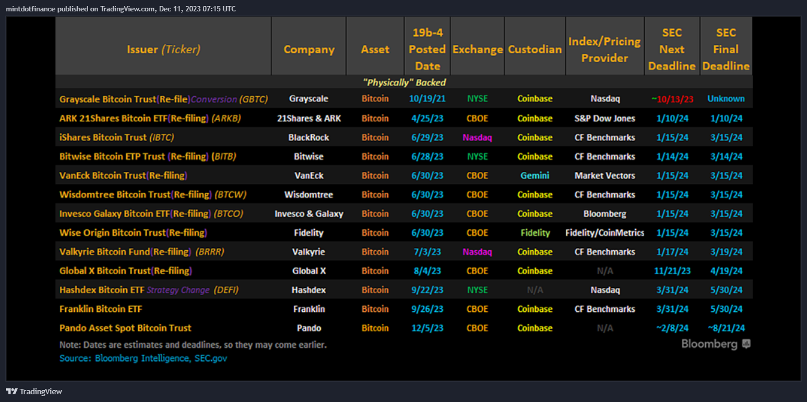Click the 'S&P Dow Jones' pricing provider
This screenshot has height=402, width=807.
tap(605, 118)
